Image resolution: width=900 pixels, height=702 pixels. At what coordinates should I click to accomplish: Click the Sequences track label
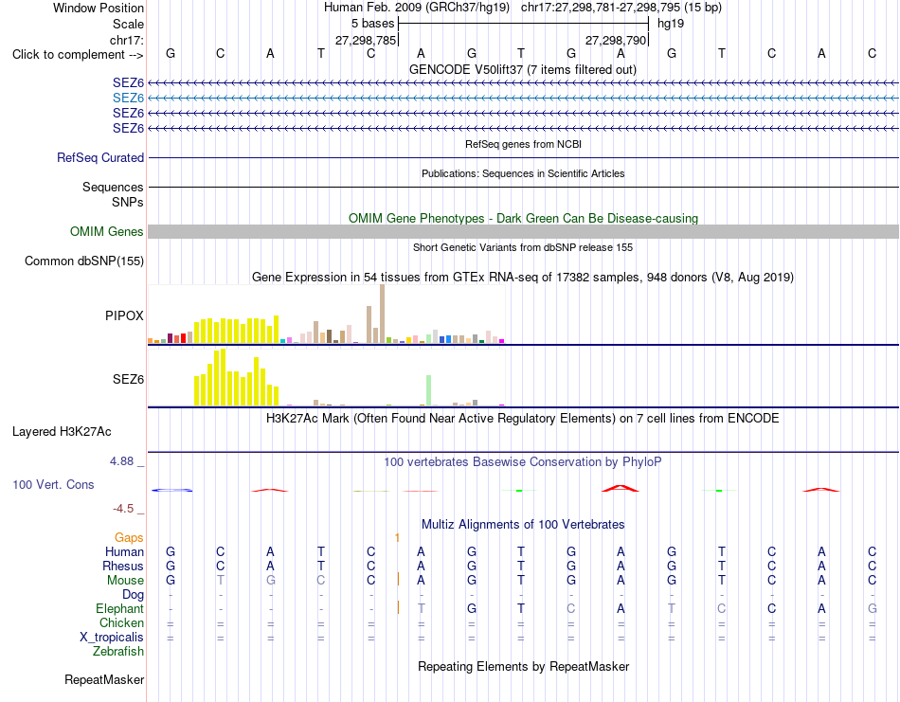113,188
